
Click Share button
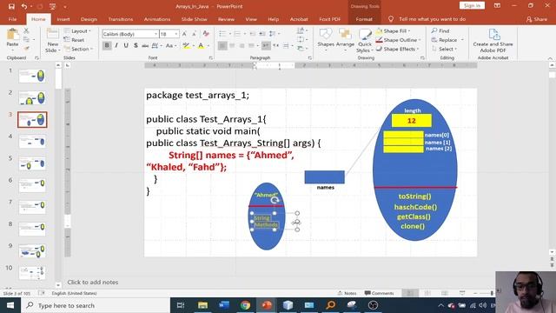pos(537,19)
